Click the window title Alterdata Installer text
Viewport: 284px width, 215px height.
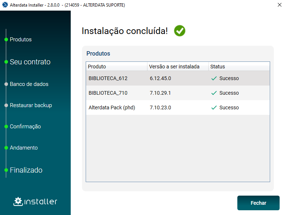coord(67,5)
